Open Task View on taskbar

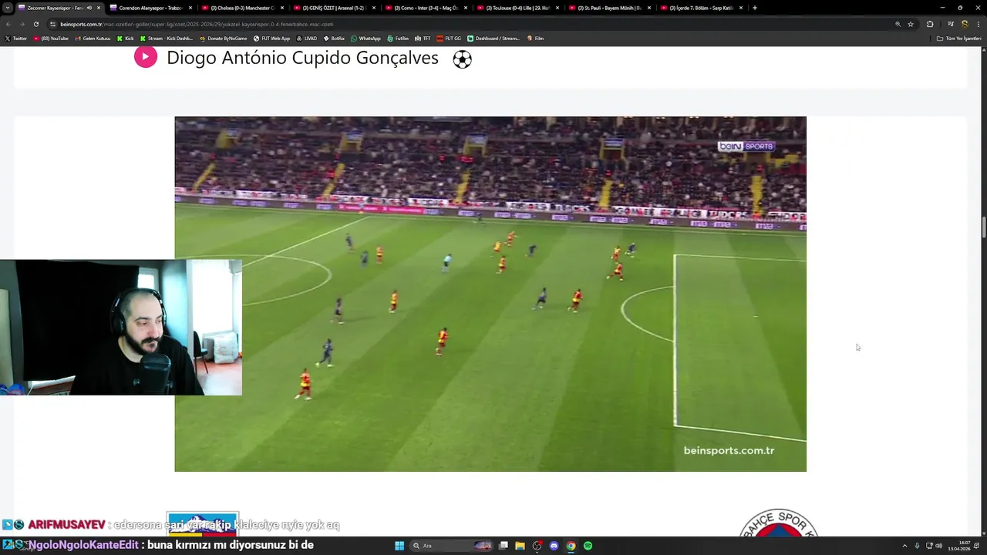click(504, 546)
